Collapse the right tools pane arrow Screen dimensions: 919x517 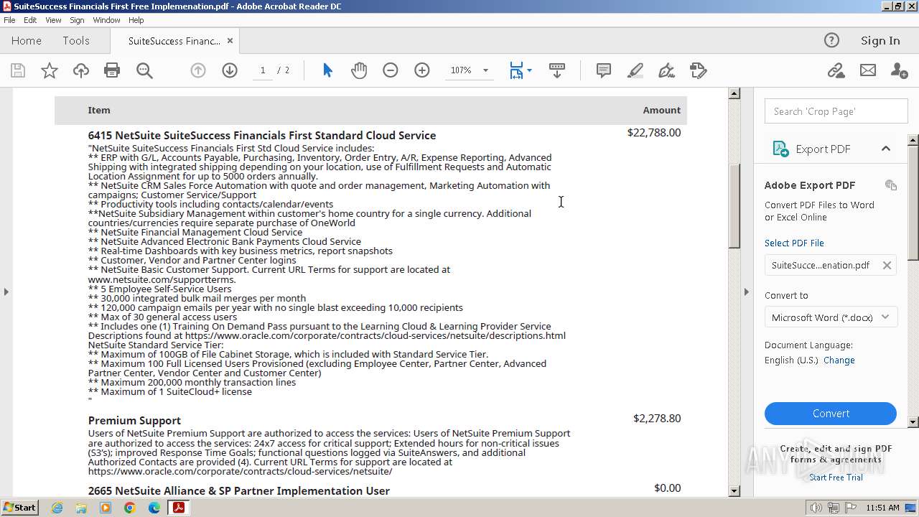746,292
